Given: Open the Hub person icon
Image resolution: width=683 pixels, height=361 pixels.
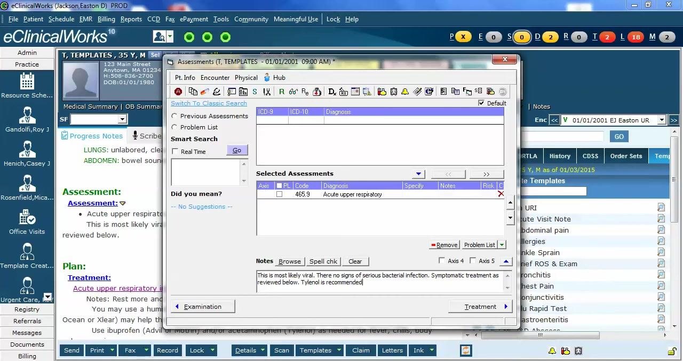Looking at the screenshot, I should (x=266, y=77).
